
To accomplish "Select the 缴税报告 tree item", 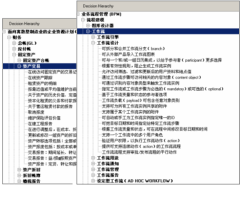I will click(32, 181).
